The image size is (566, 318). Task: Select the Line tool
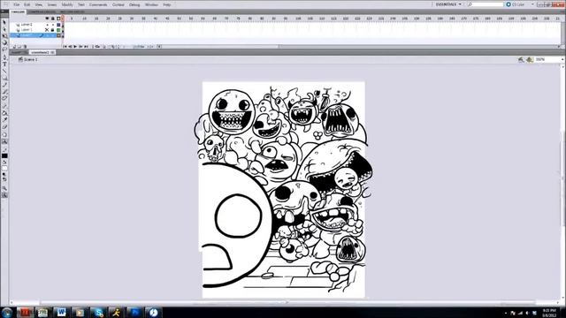tap(4, 71)
